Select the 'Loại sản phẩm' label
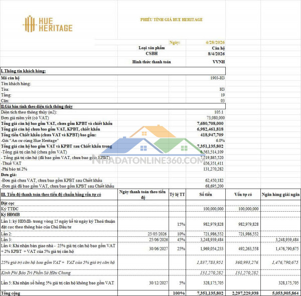Viewport: 301px width, 296px height. coord(152,48)
